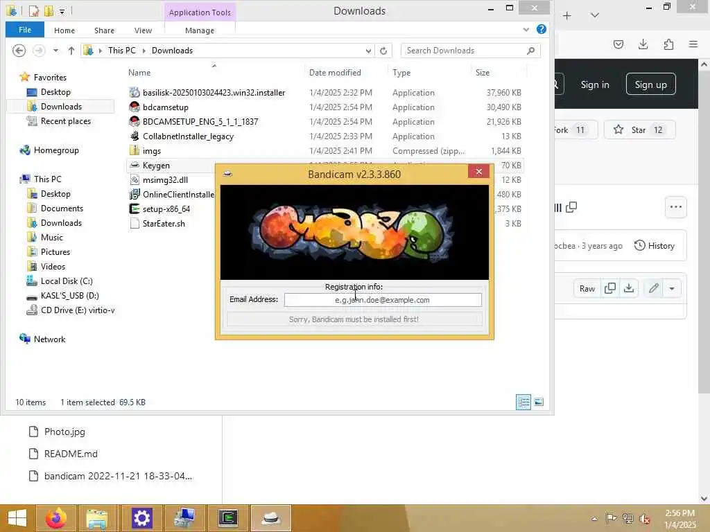Screen dimensions: 710x532
Task: Click the copy path icon on GitHub
Action: pyautogui.click(x=571, y=207)
